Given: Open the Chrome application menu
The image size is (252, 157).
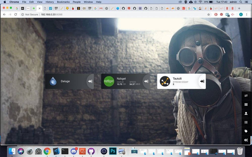Looking at the screenshot, I should pyautogui.click(x=14, y=2).
